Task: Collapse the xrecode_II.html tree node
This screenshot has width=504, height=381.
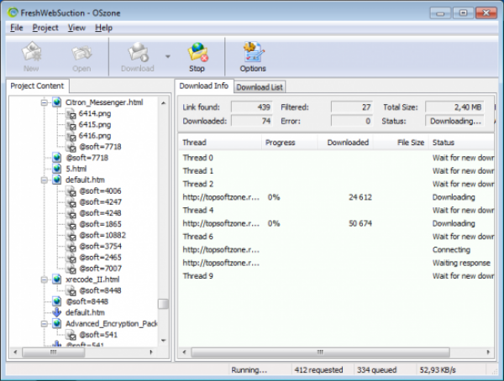Action: [x=45, y=279]
